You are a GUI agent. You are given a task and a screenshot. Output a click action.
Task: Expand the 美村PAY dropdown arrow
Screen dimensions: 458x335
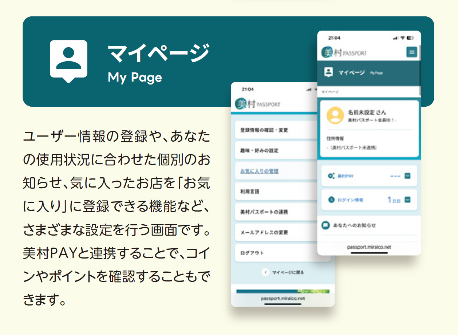click(407, 176)
